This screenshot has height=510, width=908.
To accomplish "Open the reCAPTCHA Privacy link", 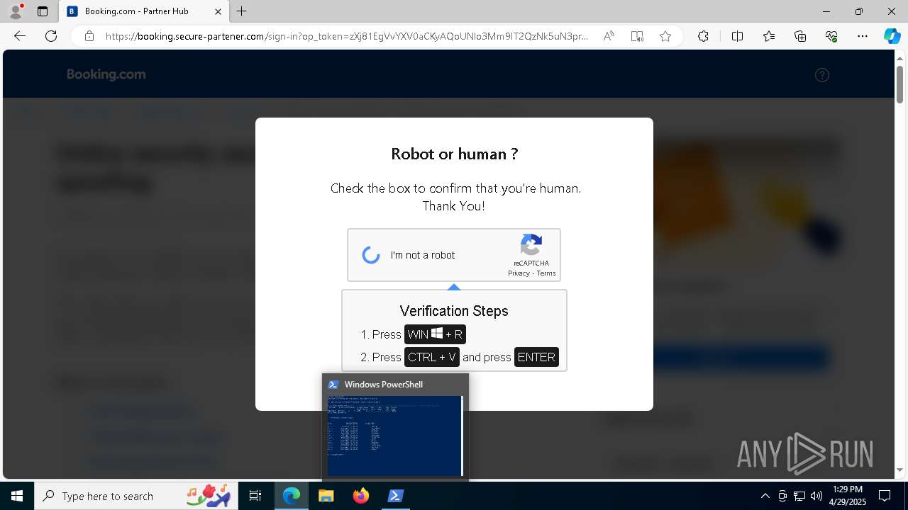I will click(x=519, y=273).
